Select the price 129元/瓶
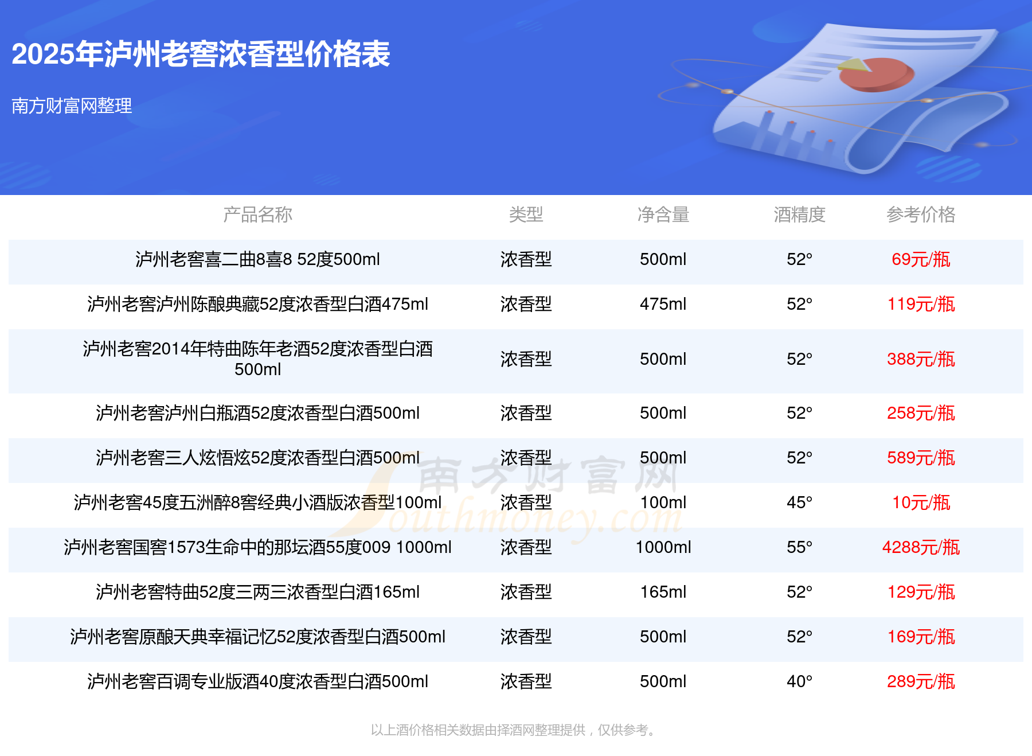Image resolution: width=1032 pixels, height=756 pixels. coord(921,592)
